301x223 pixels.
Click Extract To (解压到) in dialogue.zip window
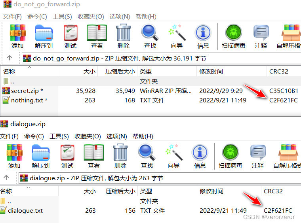40,156
